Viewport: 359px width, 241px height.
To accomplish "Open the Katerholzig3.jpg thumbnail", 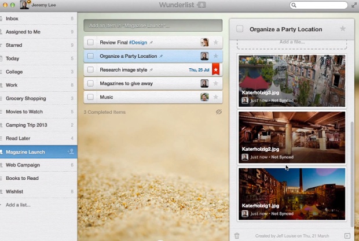I will pos(292,81).
